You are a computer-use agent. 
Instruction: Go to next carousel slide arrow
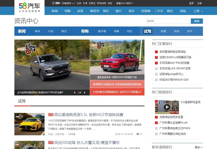click(85, 93)
